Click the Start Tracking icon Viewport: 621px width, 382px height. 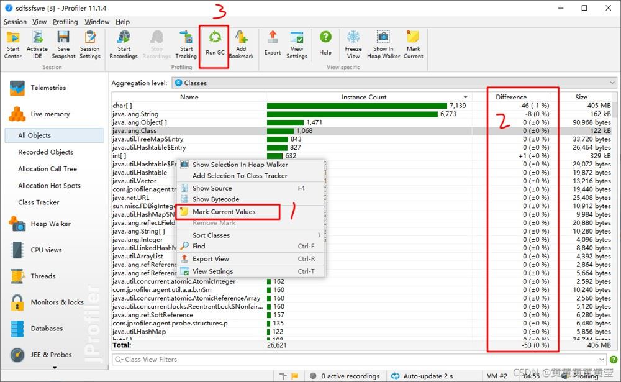tap(186, 45)
